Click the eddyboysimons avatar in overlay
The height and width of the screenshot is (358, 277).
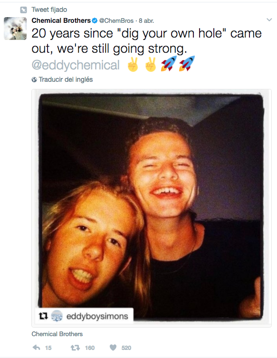click(x=57, y=316)
